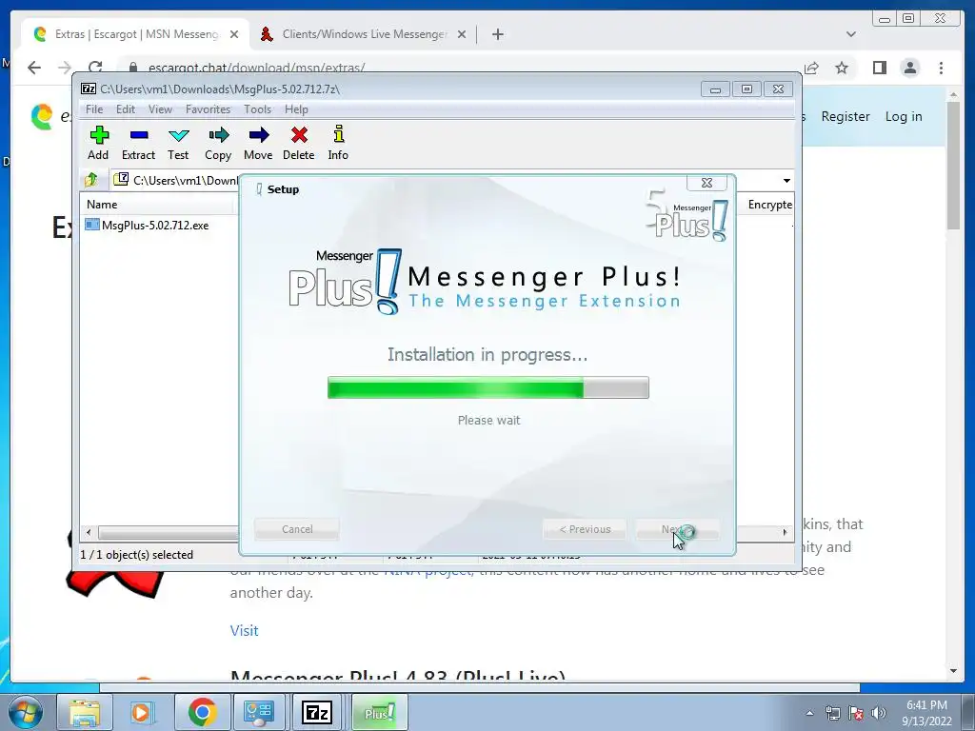Click Chrome address bar URL
This screenshot has height=731, width=975.
coord(256,68)
